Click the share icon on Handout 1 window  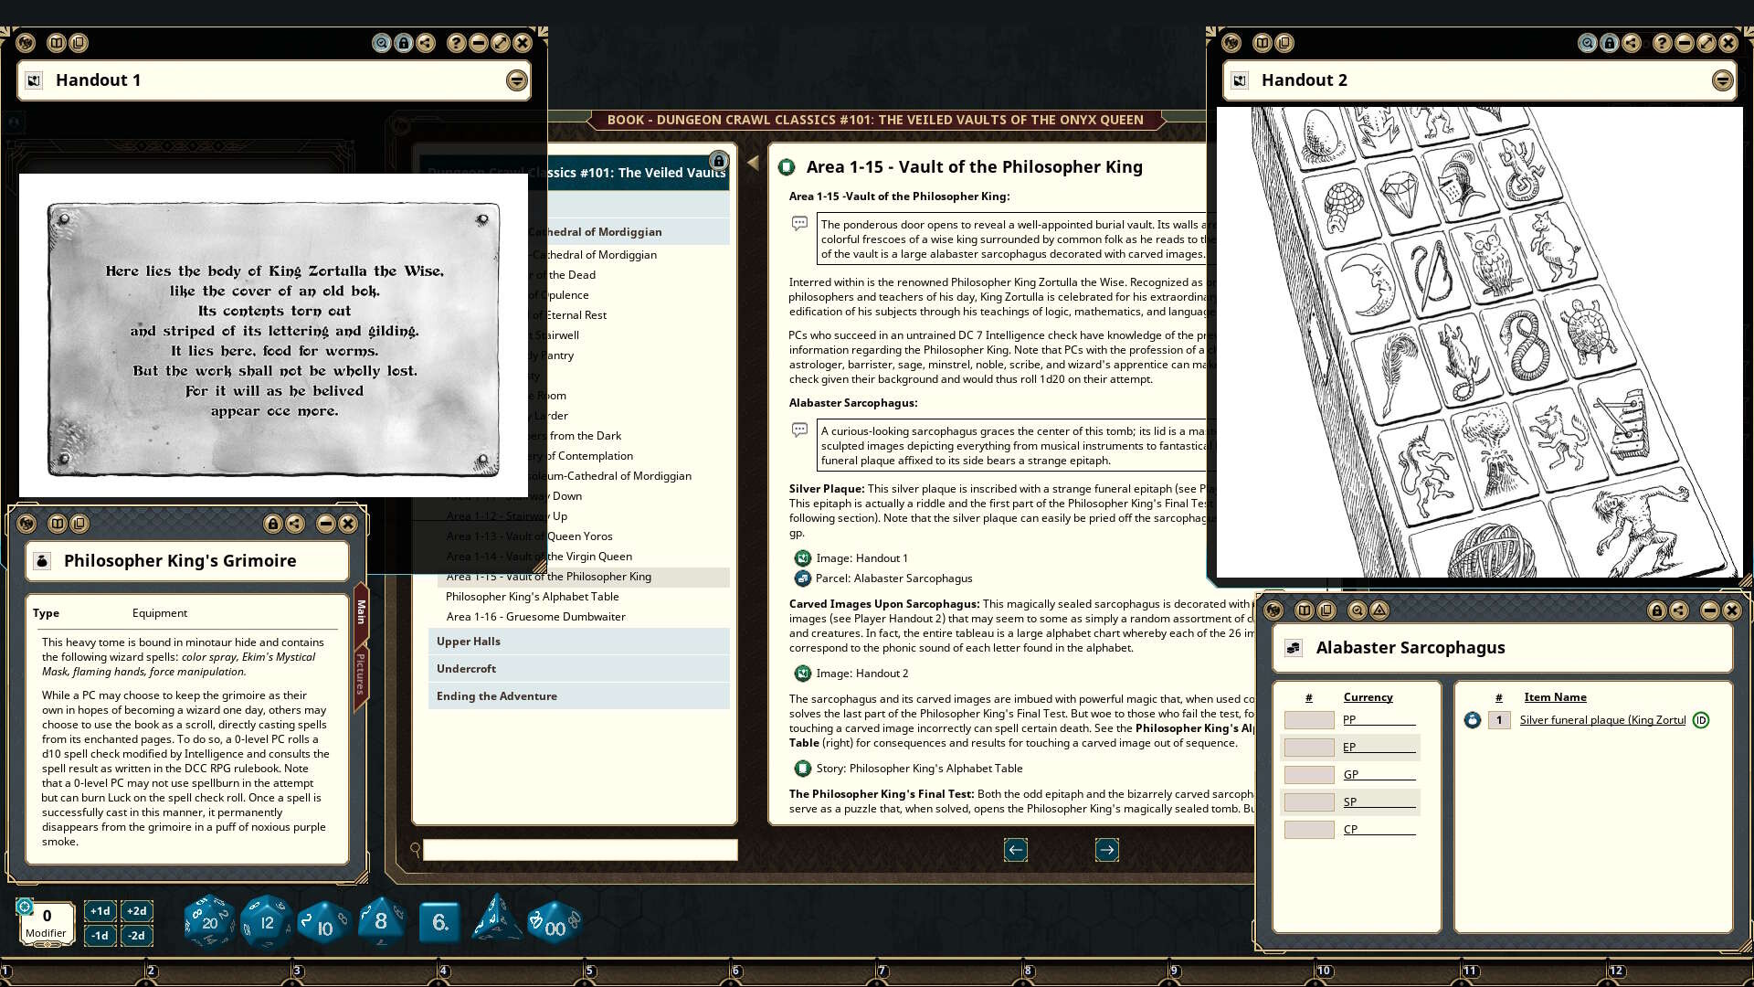click(x=425, y=43)
